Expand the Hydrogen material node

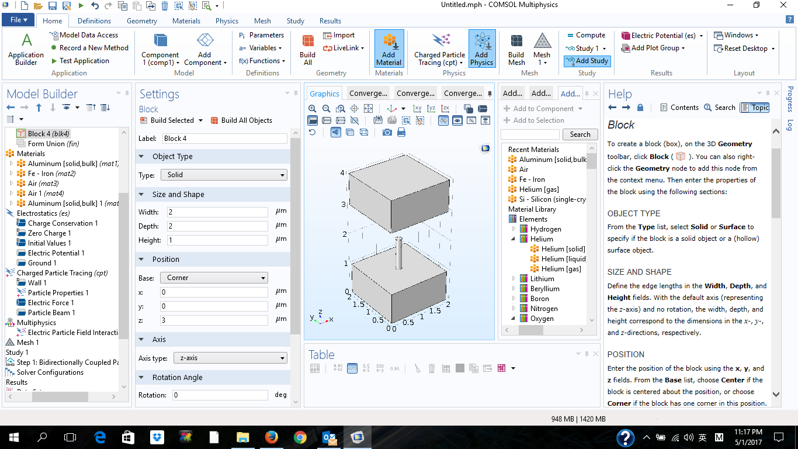[x=514, y=229]
